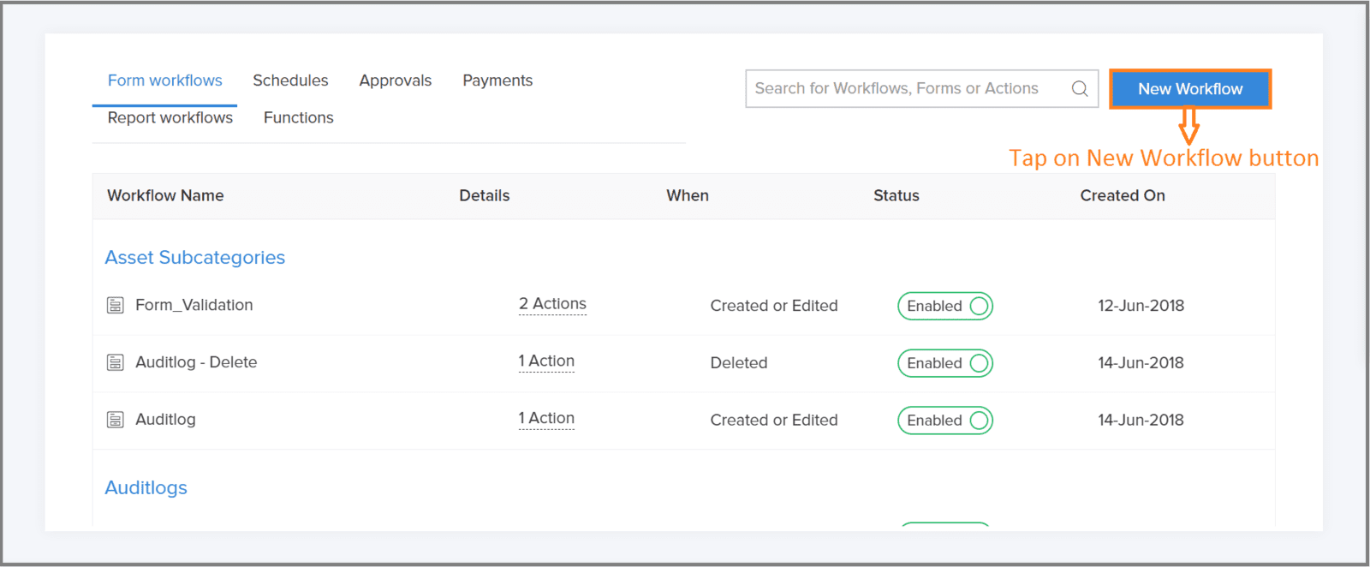Click the Auditlog - Delete row form icon
This screenshot has height=567, width=1370.
[x=115, y=362]
